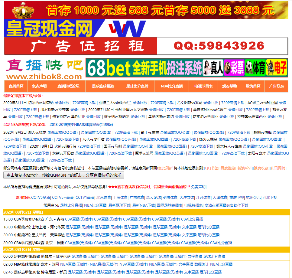The image size is (292, 278).
Task: Open the 北京体育 channel link
Action: click(104, 198)
